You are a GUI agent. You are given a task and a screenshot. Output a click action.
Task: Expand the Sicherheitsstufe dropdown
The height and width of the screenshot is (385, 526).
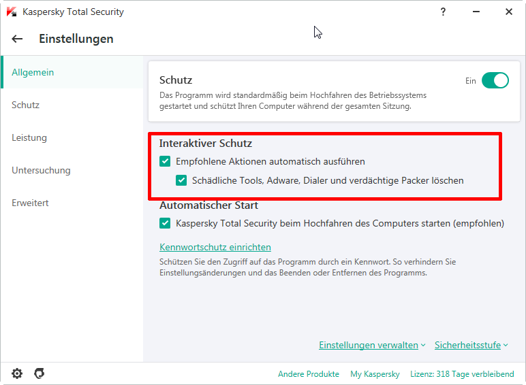471,345
